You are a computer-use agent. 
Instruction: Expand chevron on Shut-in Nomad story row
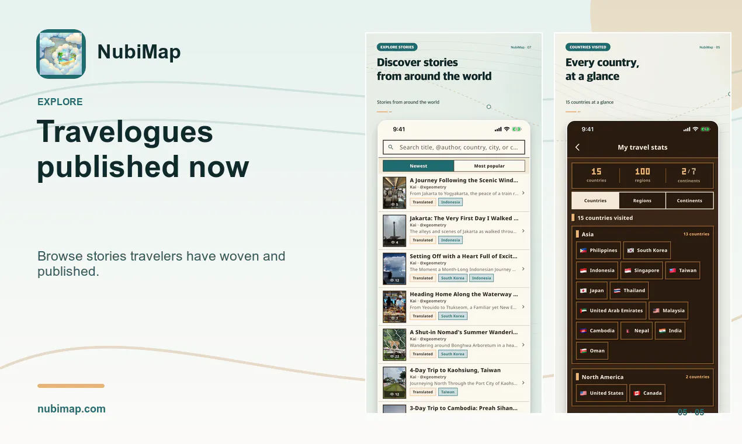[523, 345]
